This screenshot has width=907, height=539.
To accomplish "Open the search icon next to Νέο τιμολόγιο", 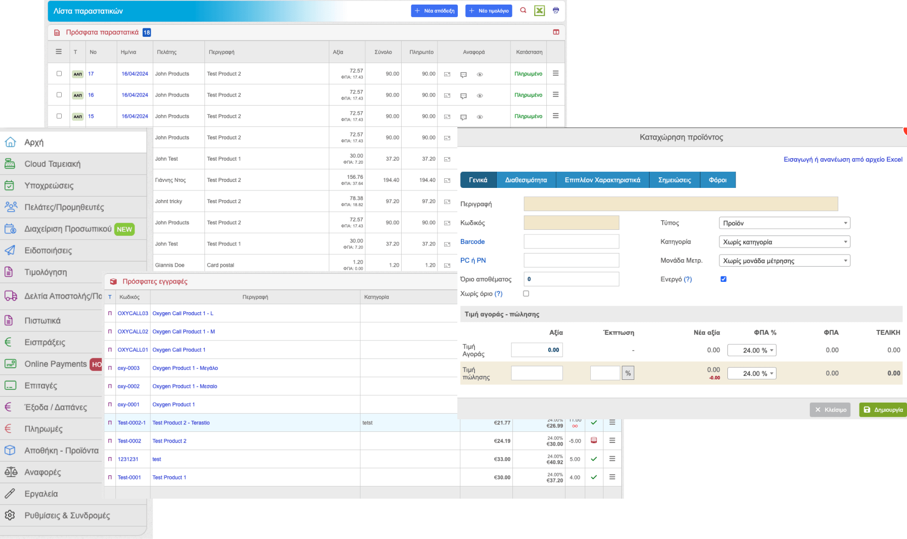I will click(x=523, y=10).
